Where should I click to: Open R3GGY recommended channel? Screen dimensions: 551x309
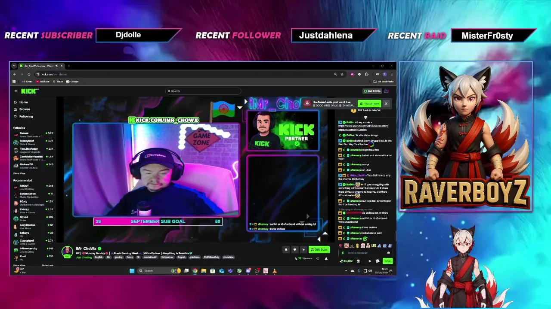click(x=33, y=187)
